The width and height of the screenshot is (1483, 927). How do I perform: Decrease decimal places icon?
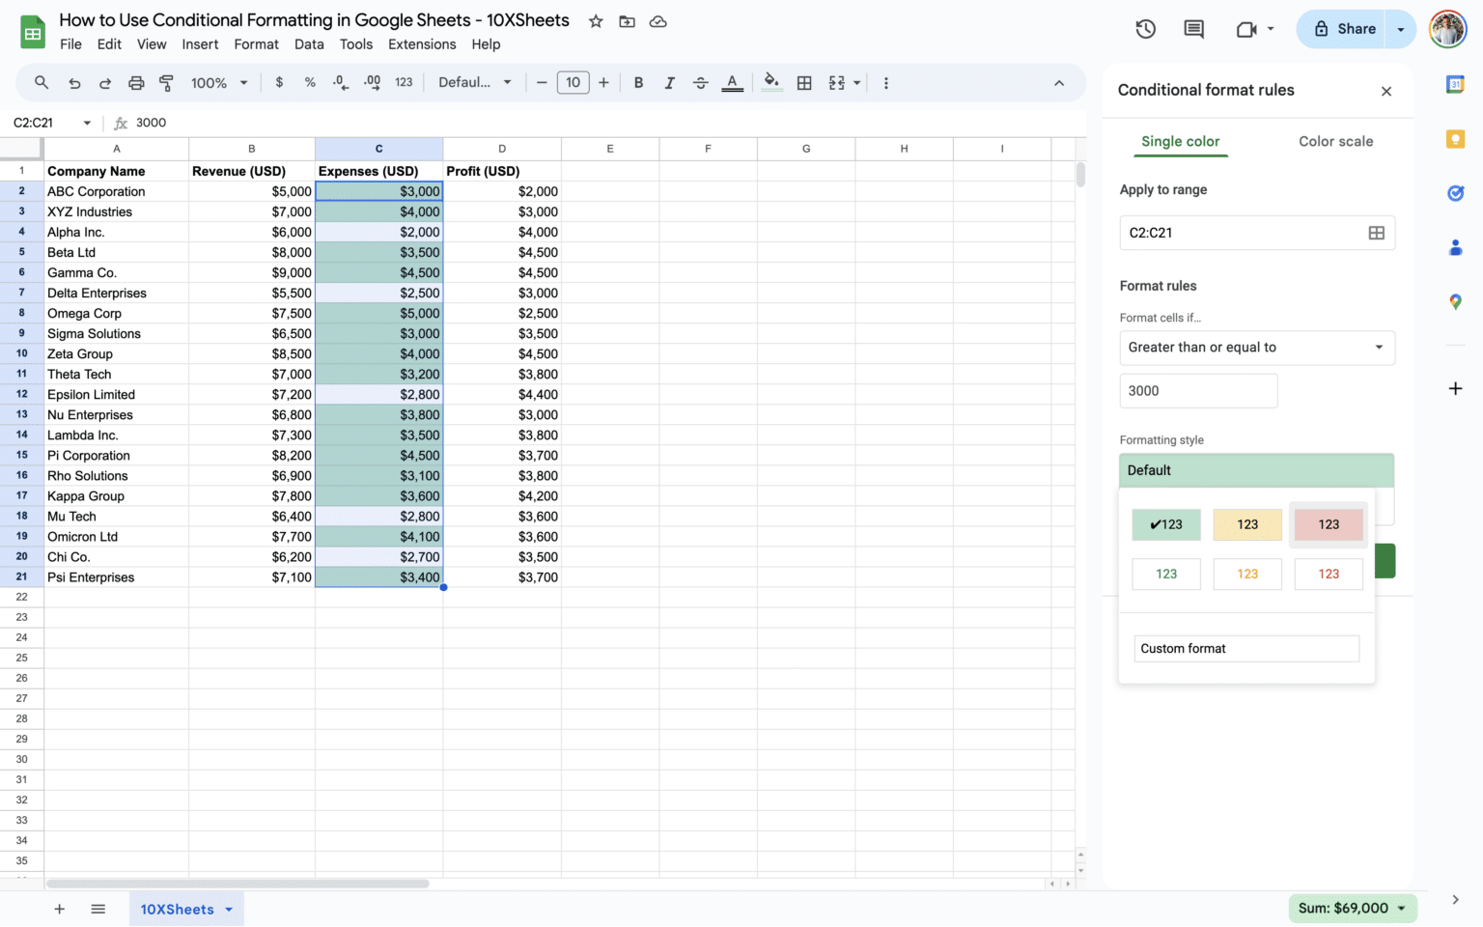point(340,82)
